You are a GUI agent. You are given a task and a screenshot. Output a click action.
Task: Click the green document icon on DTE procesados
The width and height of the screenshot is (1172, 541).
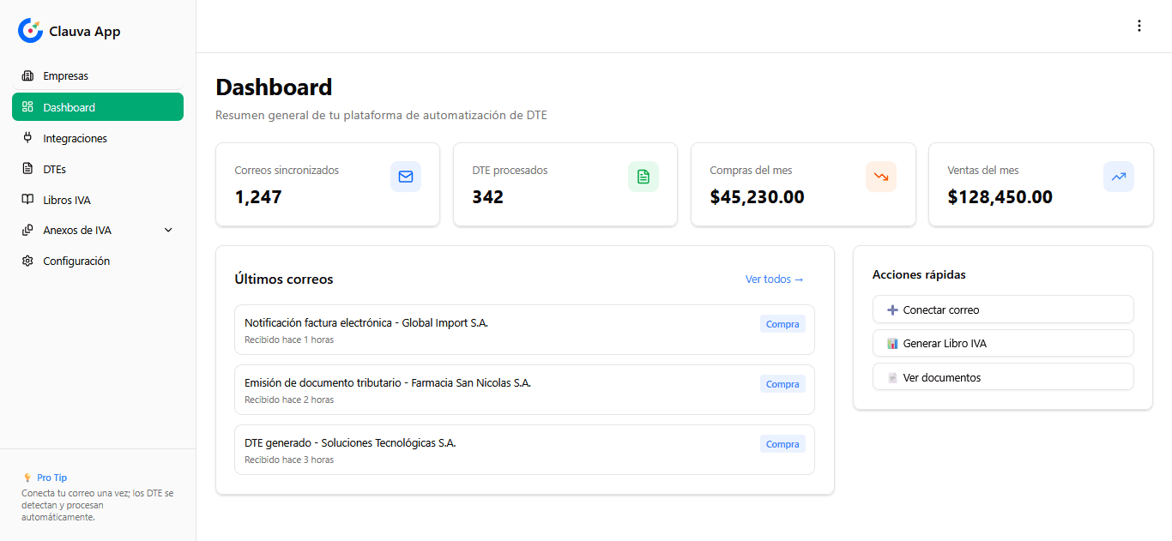coord(643,177)
